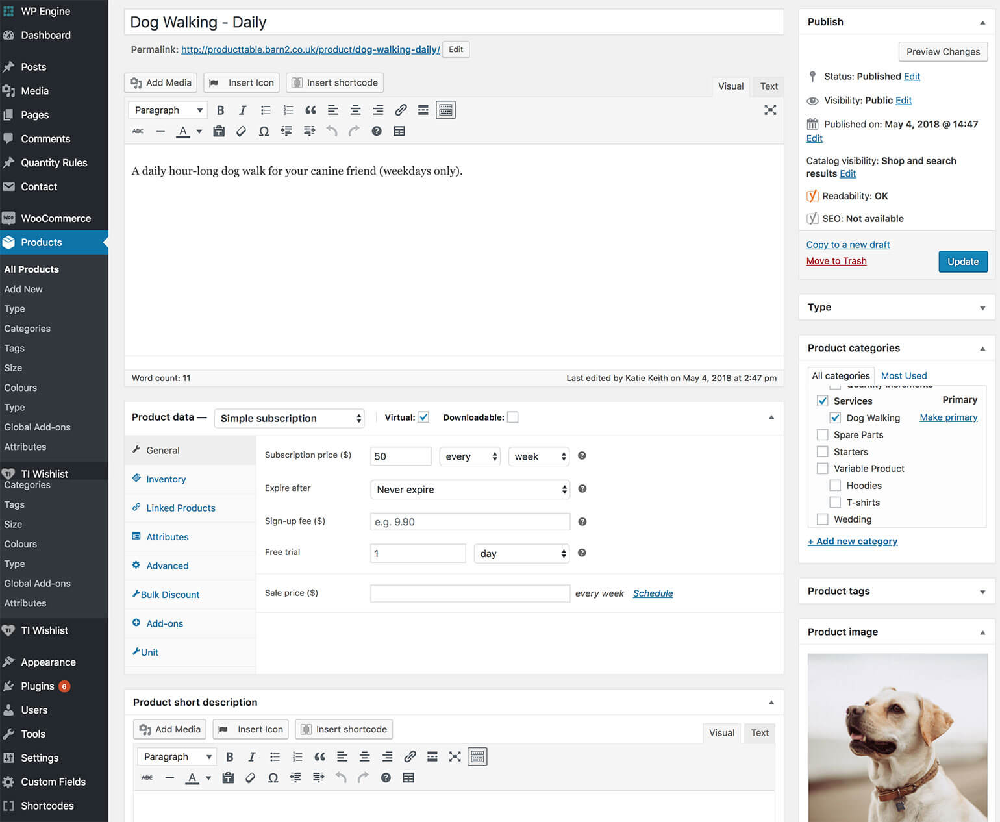
Task: Open the text color picker arrow in main editor
Action: click(199, 131)
